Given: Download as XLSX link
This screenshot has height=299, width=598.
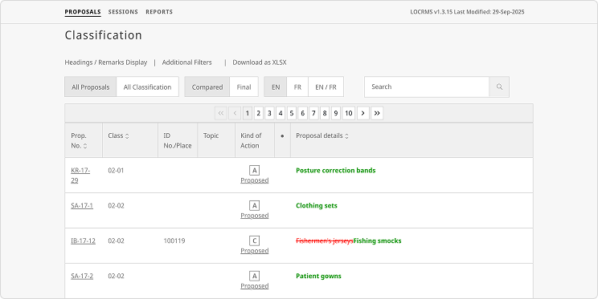Looking at the screenshot, I should click(260, 63).
